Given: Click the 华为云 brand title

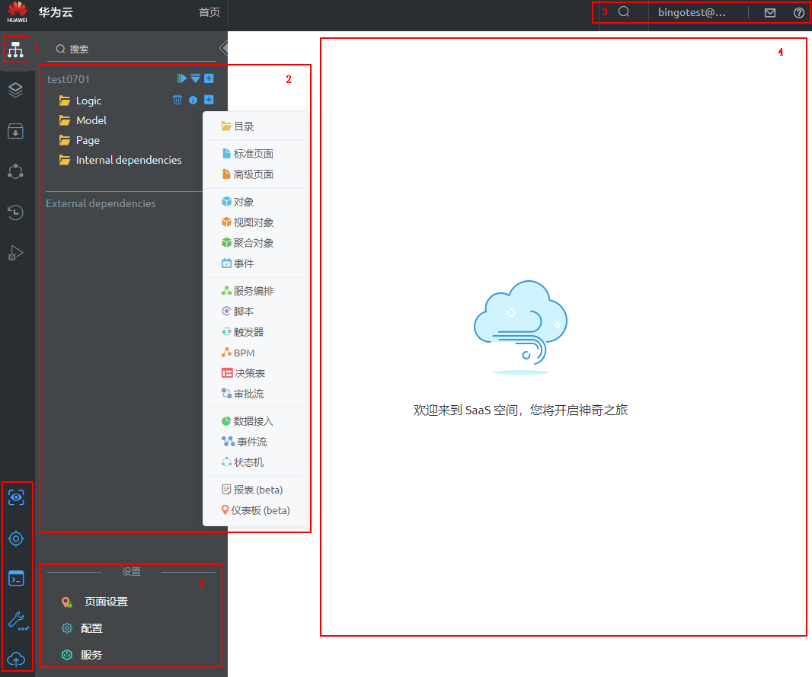Looking at the screenshot, I should click(56, 12).
